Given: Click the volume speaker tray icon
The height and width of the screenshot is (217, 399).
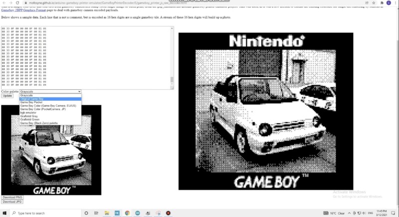Looking at the screenshot, I should [x=364, y=213].
